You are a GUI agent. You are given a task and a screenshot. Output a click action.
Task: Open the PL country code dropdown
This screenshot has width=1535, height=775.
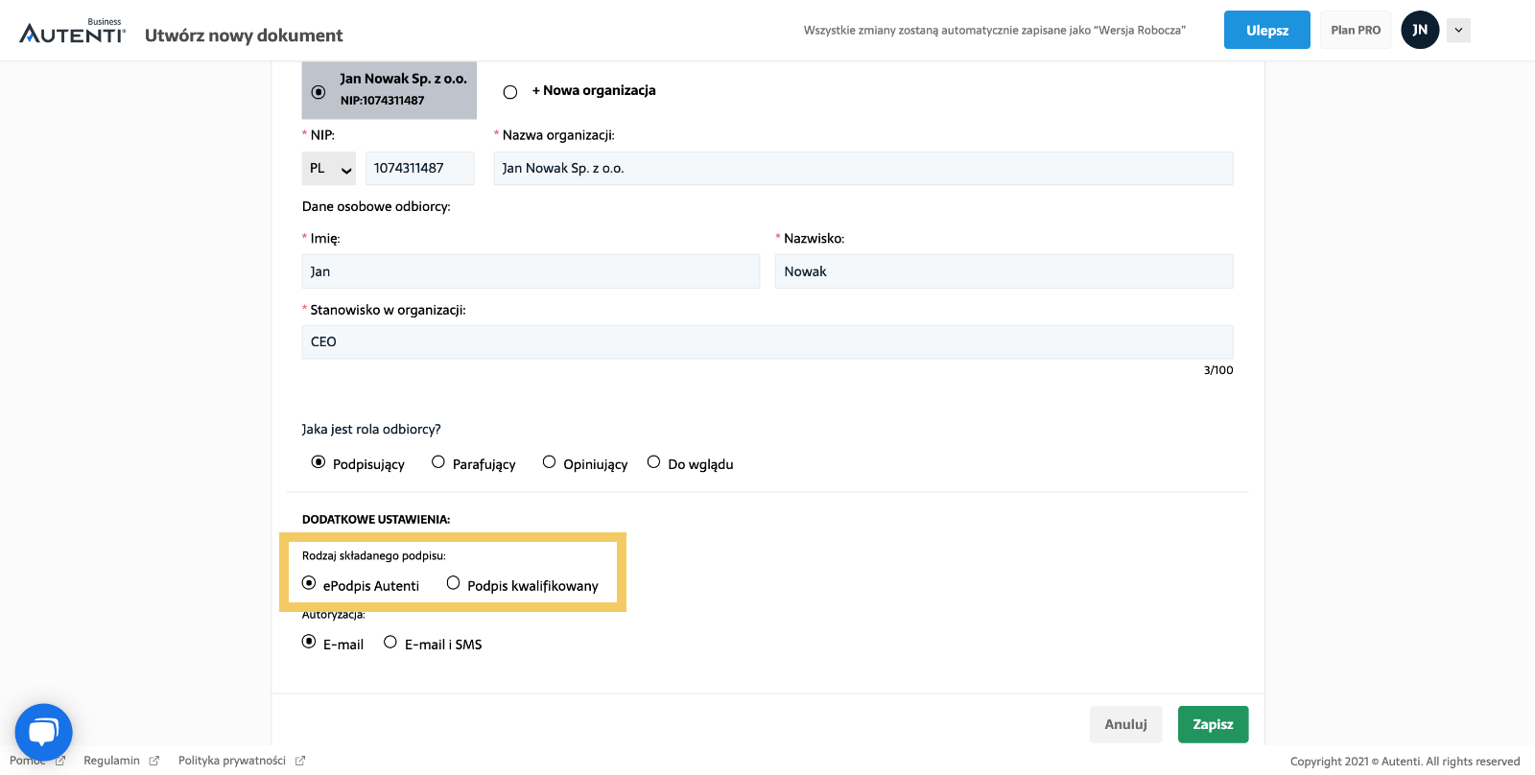(329, 168)
